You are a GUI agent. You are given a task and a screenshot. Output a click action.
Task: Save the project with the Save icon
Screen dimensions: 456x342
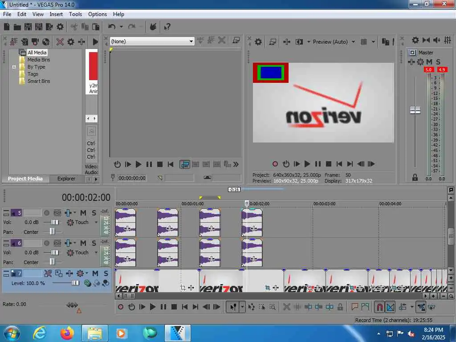(x=28, y=27)
